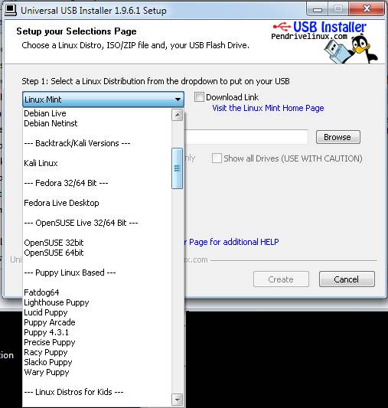Pick Debian Netinst from the dropdown
Image resolution: width=388 pixels, height=408 pixels.
(51, 123)
